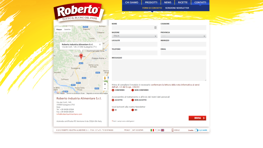This screenshot has height=148, width=263.
Task: Click the red map location pin
Action: pos(81,57)
